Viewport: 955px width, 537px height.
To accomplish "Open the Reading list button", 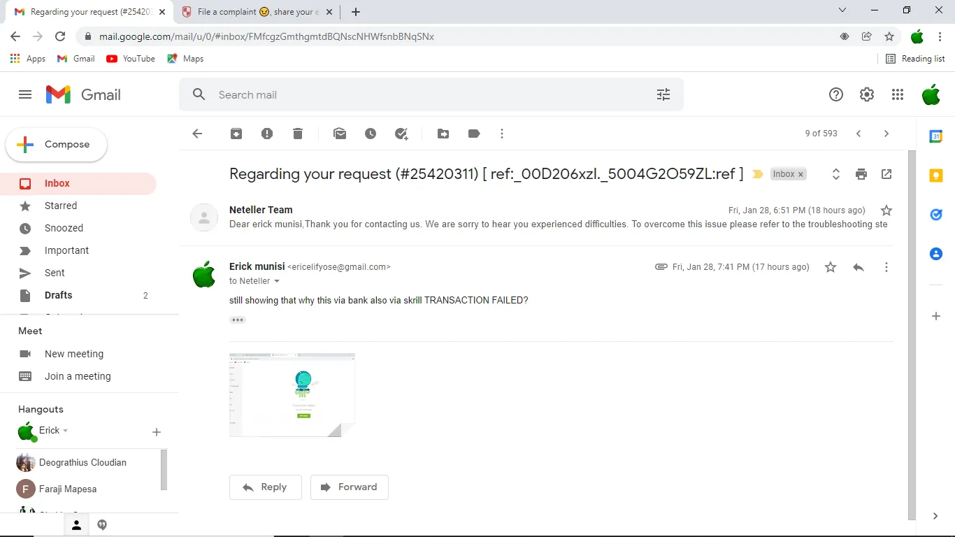I will point(915,59).
